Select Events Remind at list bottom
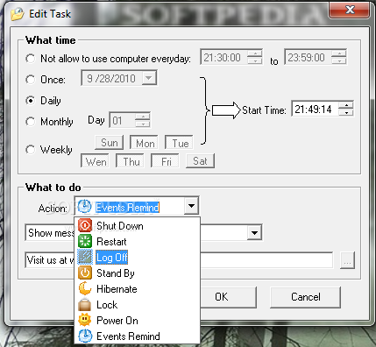The width and height of the screenshot is (376, 347). [138, 336]
